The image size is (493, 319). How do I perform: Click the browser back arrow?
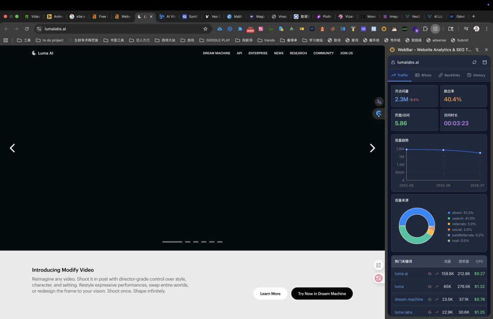(x=6, y=29)
